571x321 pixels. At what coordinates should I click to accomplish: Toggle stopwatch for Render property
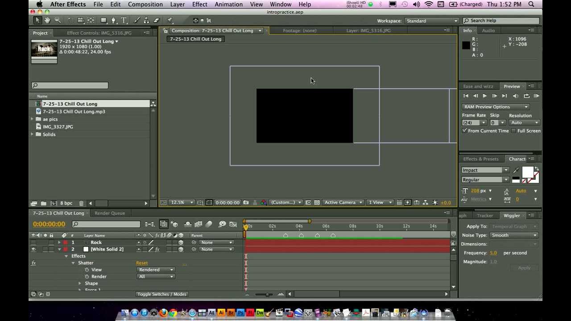(87, 276)
